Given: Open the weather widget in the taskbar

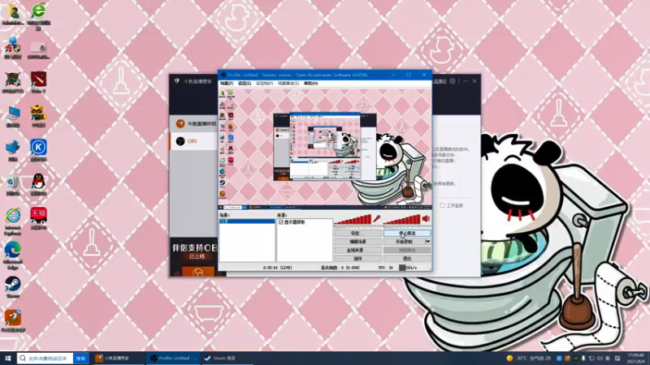Looking at the screenshot, I should [530, 359].
